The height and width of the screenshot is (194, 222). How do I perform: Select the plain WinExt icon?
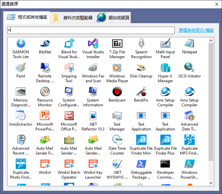[45, 164]
